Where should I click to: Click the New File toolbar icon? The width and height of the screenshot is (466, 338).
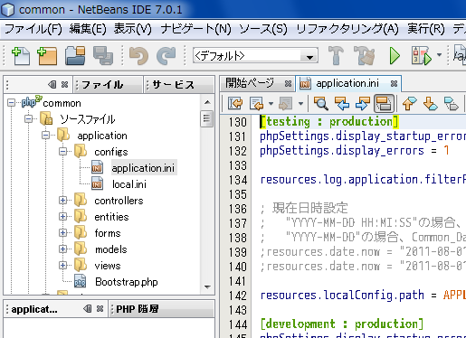click(x=21, y=55)
